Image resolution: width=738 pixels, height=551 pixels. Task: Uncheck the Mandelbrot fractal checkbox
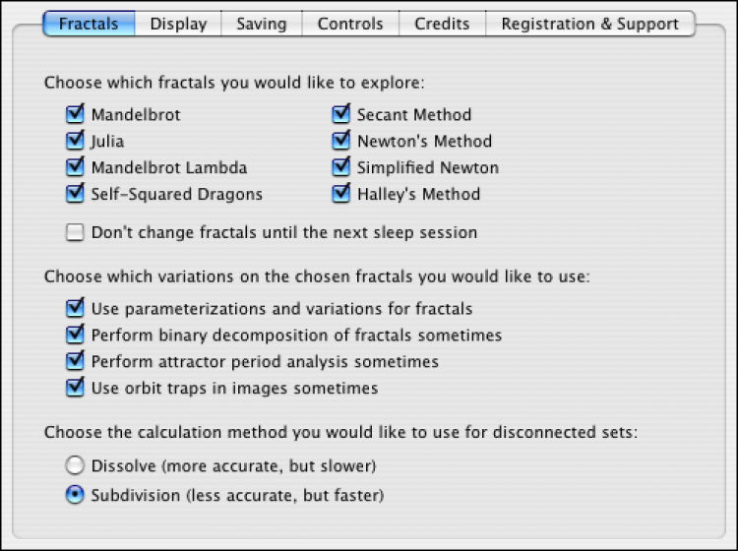[x=76, y=115]
